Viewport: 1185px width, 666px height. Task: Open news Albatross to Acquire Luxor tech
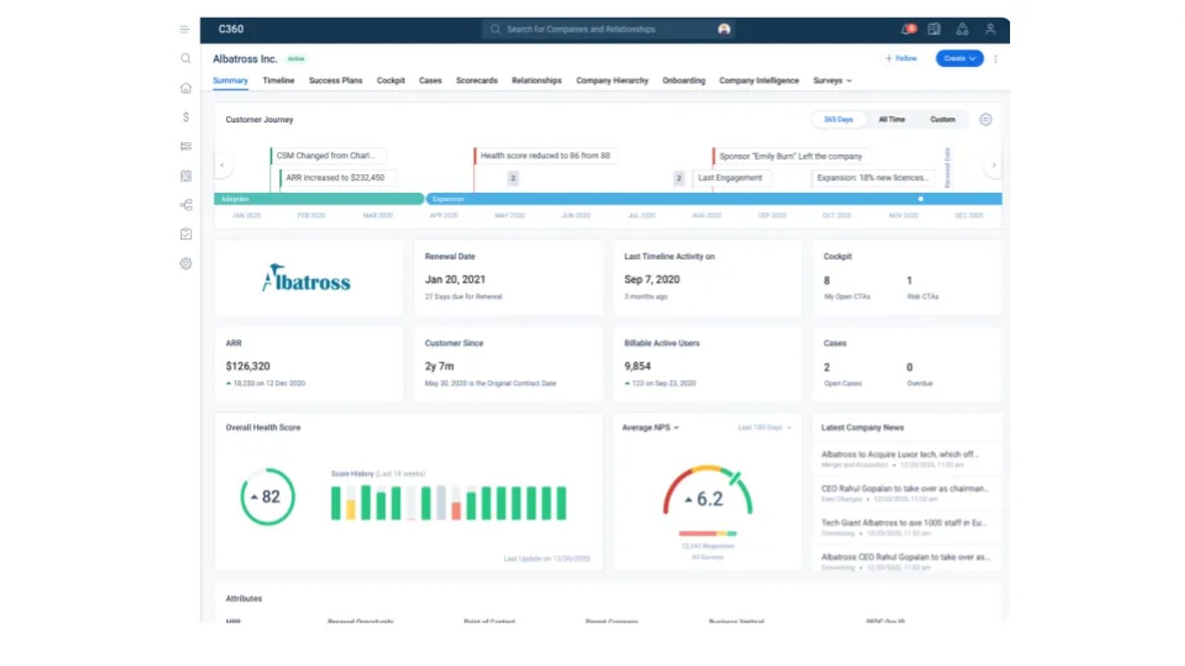pos(900,454)
